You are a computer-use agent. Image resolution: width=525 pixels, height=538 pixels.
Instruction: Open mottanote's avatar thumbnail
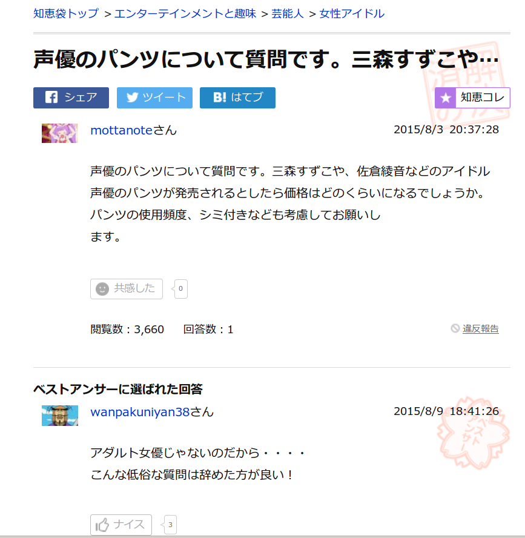click(x=60, y=133)
